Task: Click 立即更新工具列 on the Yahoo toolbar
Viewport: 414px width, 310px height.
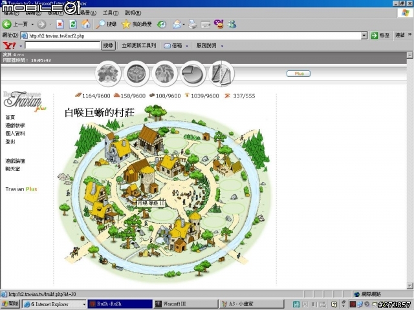Action: coord(139,46)
